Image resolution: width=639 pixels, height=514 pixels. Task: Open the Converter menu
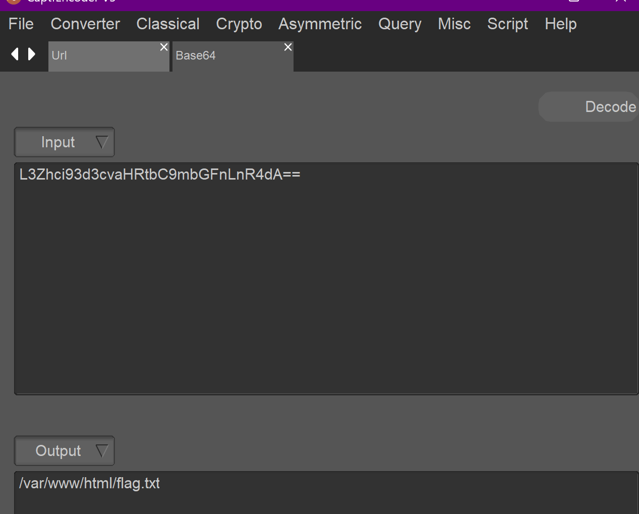(x=85, y=24)
